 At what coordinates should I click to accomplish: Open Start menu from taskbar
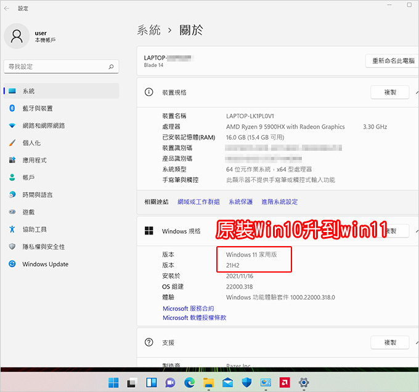[113, 383]
